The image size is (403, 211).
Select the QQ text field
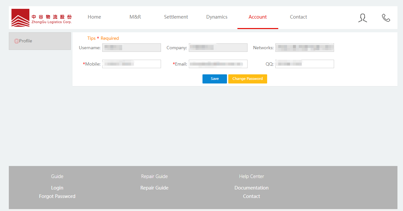click(304, 64)
